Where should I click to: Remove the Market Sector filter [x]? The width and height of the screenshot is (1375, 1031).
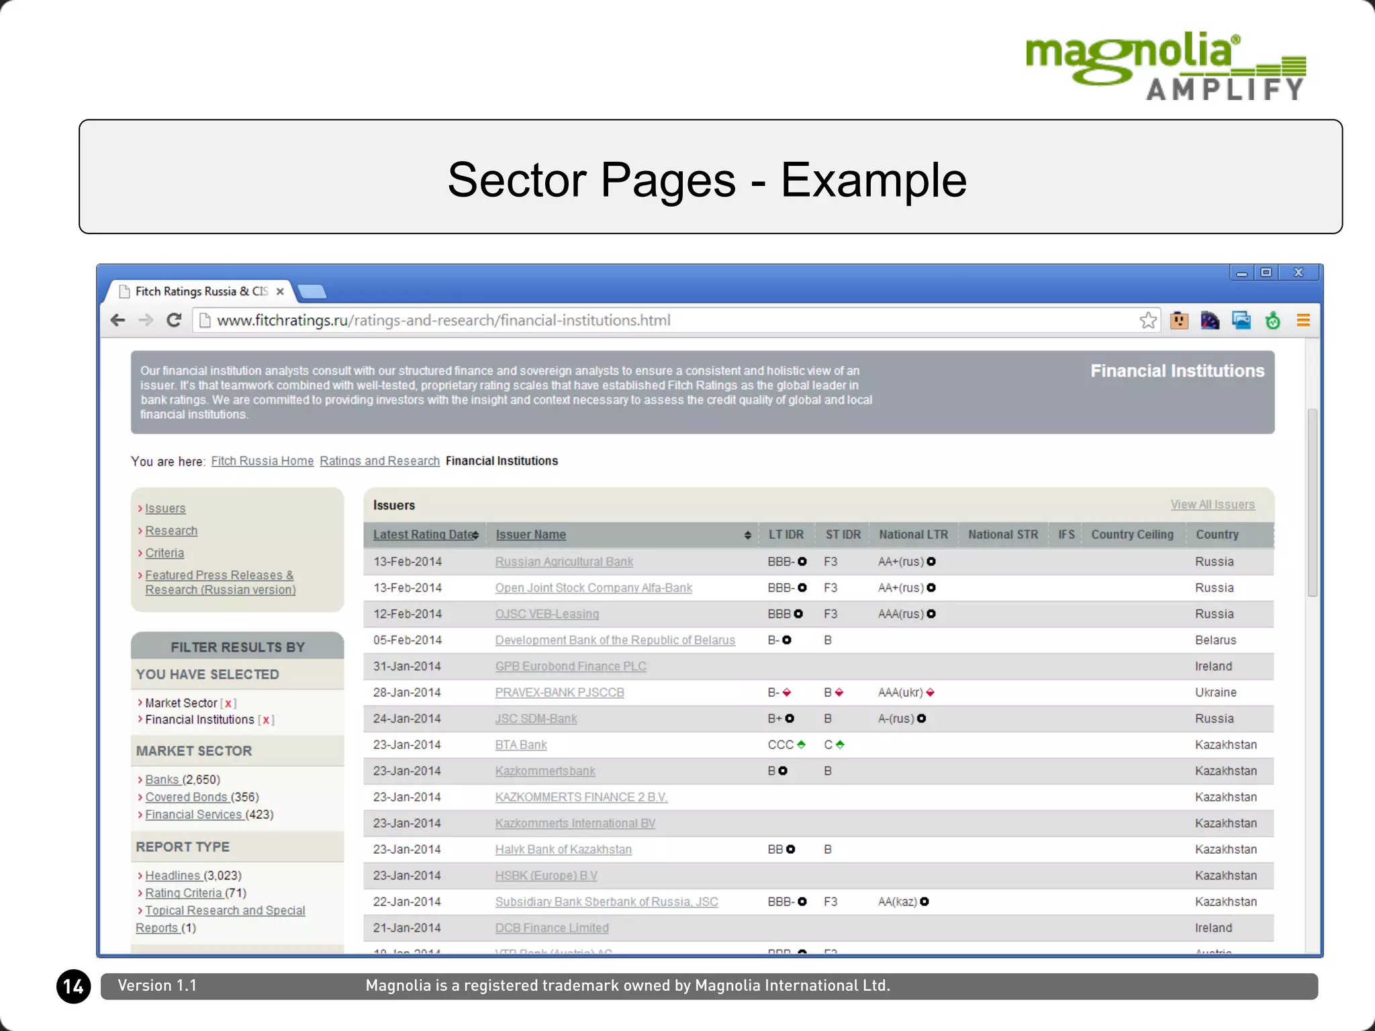tap(228, 703)
